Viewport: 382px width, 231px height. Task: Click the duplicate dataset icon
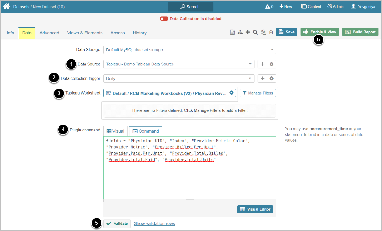(x=263, y=32)
